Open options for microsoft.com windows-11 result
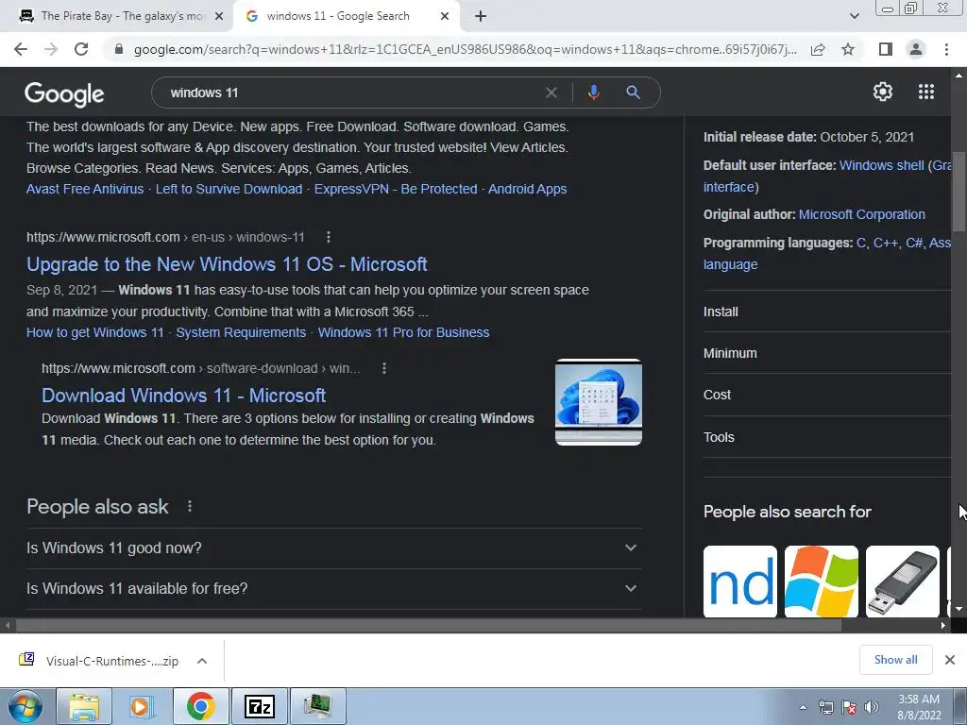The image size is (967, 725). point(328,237)
